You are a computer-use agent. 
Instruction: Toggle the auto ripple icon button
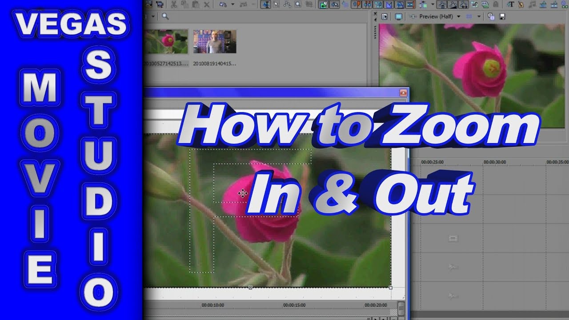coord(423,4)
